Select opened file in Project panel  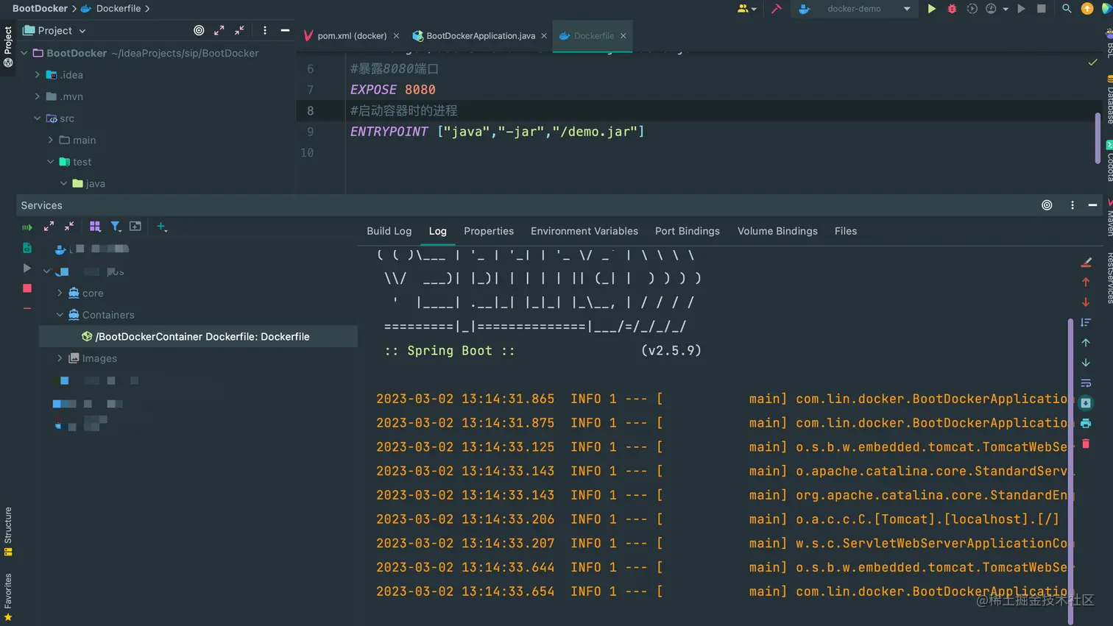coord(199,30)
